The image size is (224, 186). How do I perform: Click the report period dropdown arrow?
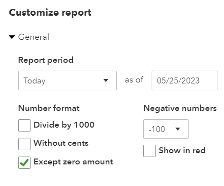coord(106,80)
